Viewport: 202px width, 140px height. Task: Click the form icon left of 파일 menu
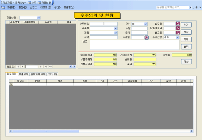click(4, 8)
